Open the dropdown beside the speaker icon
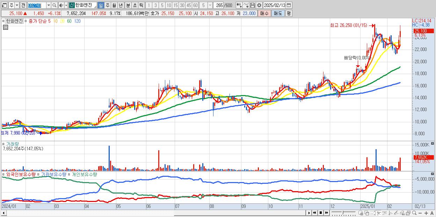Viewport: 436px width, 217px height. [x=66, y=5]
